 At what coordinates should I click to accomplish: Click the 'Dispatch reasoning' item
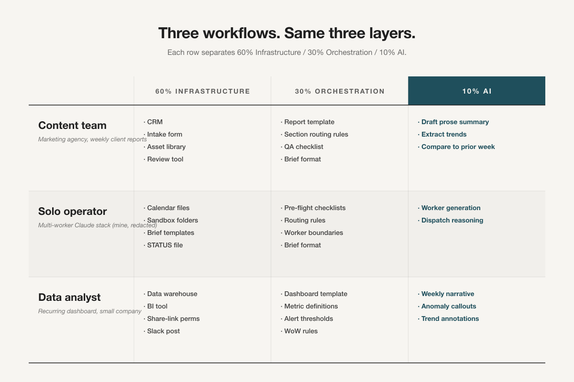point(451,220)
